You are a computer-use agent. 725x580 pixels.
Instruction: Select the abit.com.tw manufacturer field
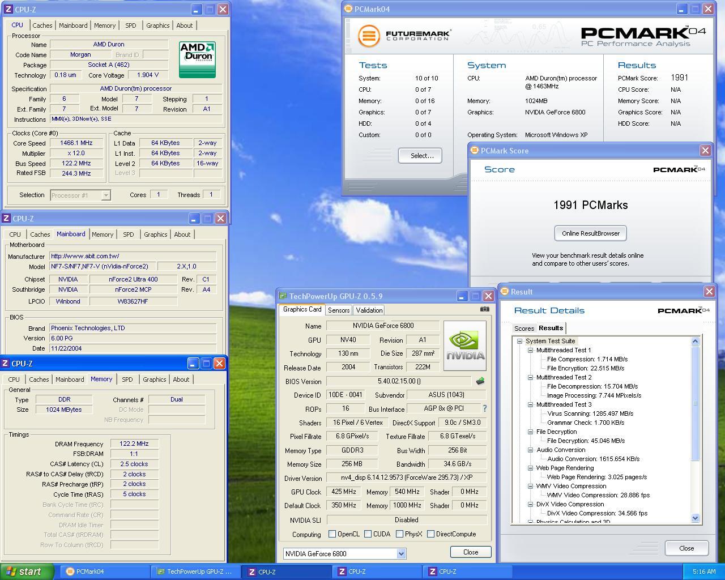(x=133, y=256)
